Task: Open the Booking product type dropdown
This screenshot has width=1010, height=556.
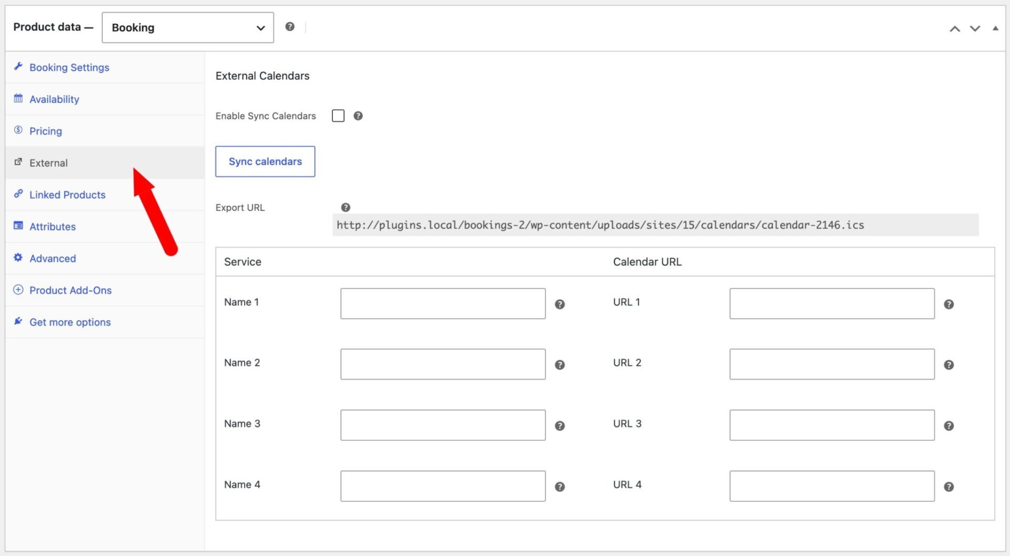Action: pyautogui.click(x=187, y=27)
